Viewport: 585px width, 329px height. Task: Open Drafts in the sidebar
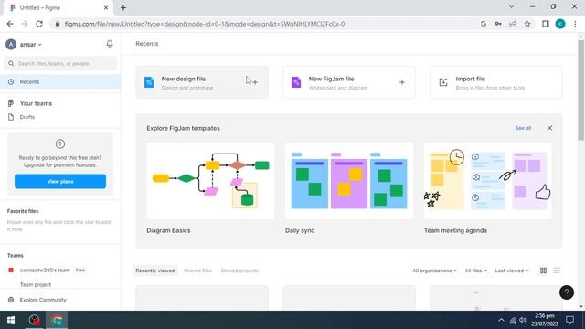27,117
